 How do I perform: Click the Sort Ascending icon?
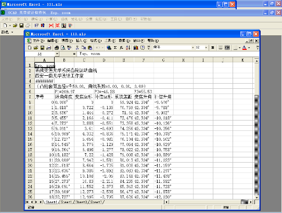(128, 48)
